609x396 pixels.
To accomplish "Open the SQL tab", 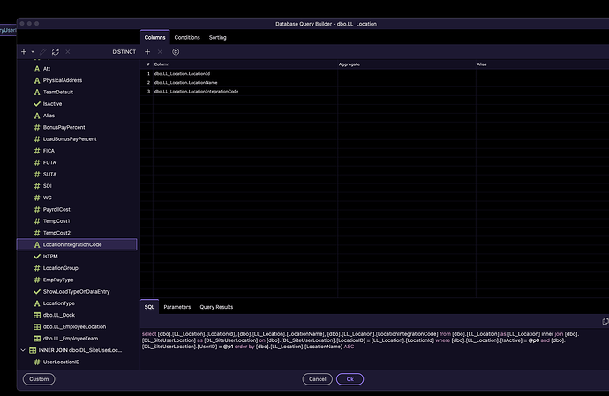I will click(x=149, y=307).
